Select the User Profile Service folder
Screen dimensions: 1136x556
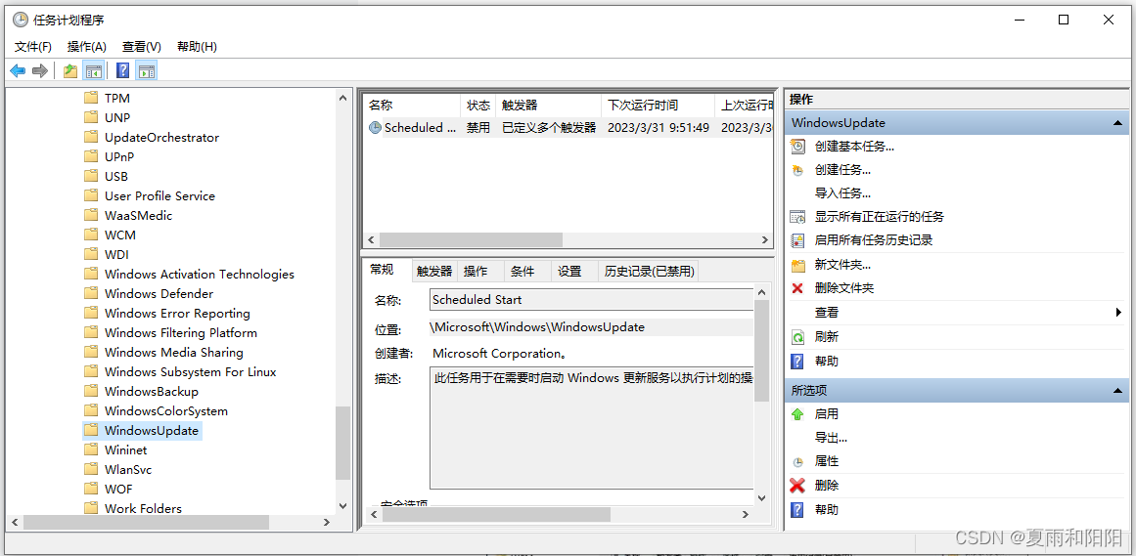tap(159, 195)
